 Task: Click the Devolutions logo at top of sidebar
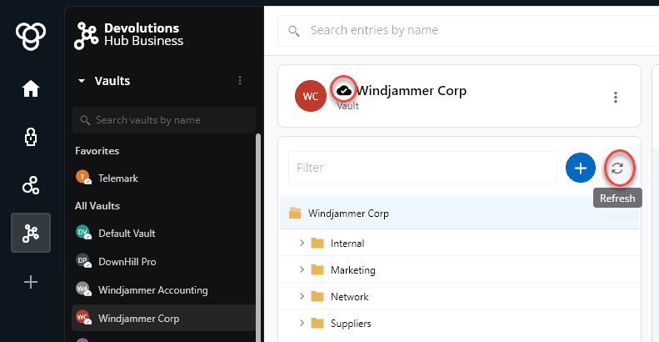(x=31, y=36)
